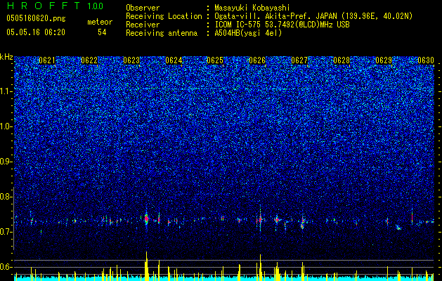Click the HROFFT 1.0.0 title text
The image size is (442, 281).
click(55, 6)
